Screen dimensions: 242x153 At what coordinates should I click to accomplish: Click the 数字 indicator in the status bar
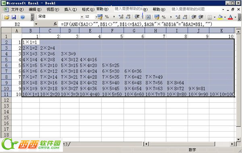coord(192,150)
